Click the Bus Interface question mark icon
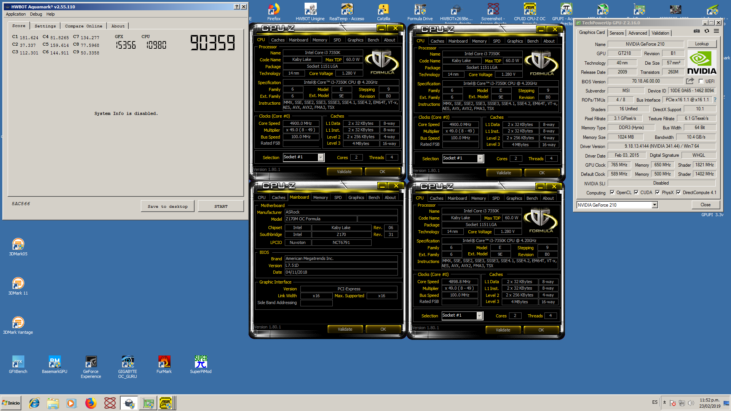 pos(715,100)
